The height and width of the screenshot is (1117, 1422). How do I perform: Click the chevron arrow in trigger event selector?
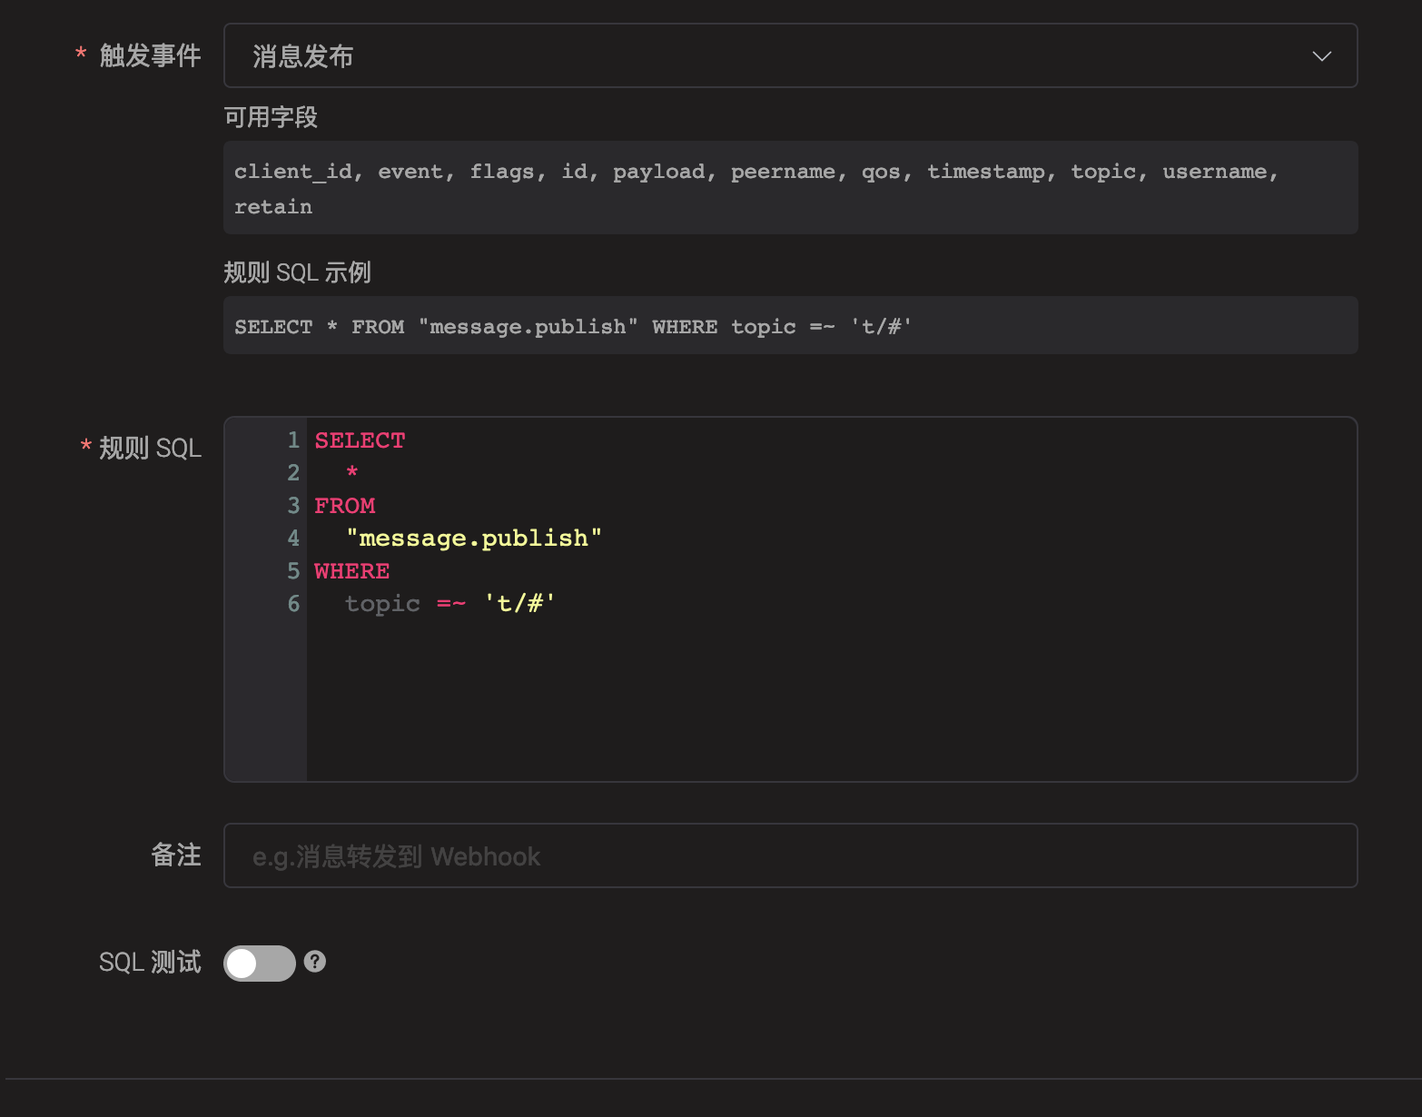(1321, 56)
